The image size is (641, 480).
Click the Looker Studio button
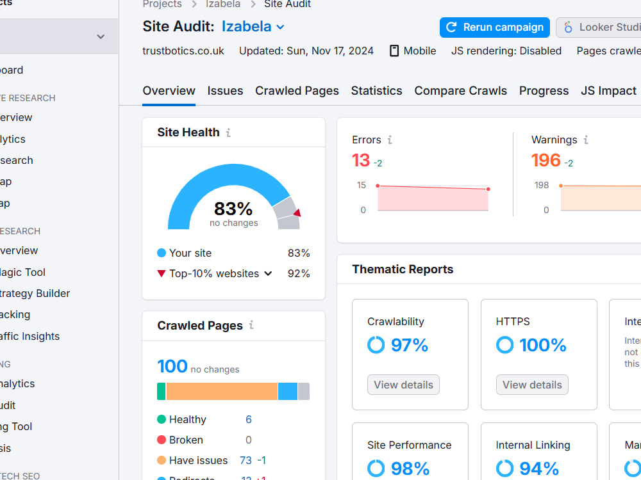coord(599,28)
